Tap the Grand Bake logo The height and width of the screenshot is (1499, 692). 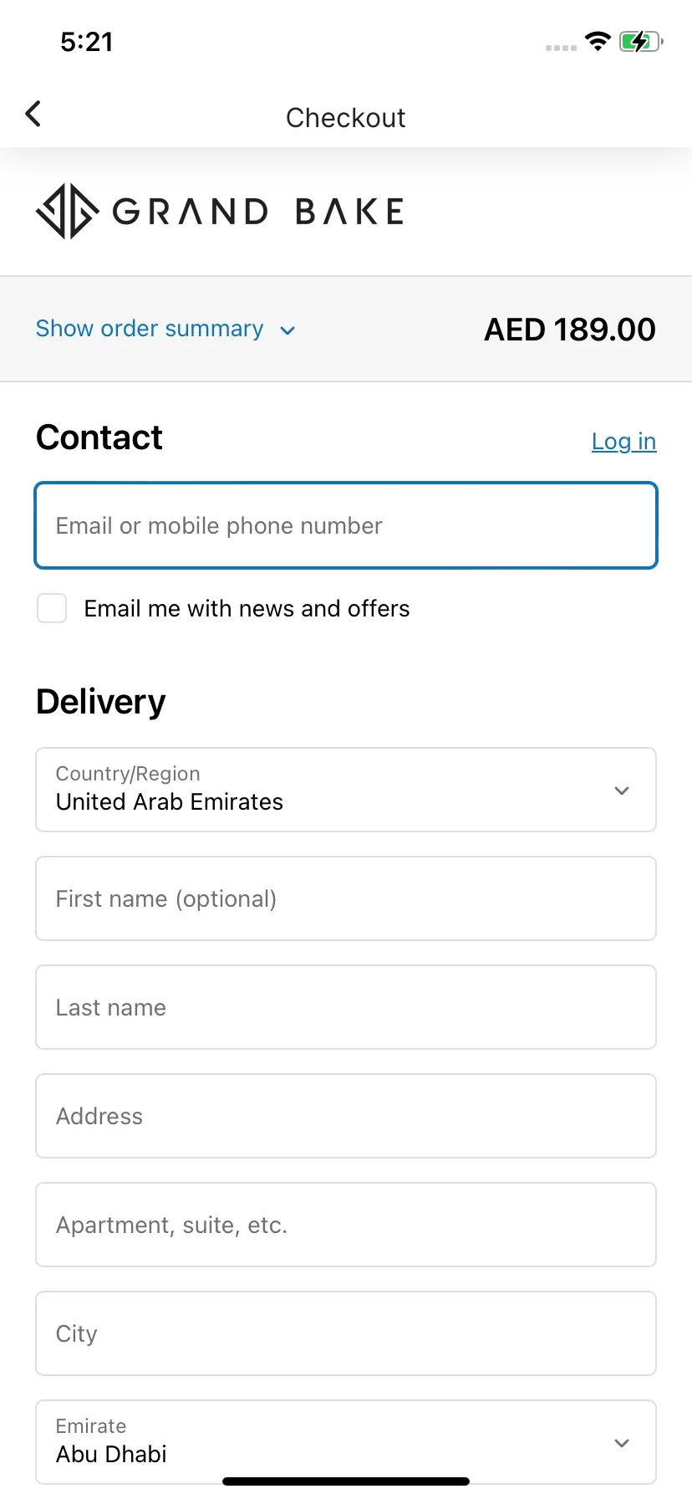220,212
